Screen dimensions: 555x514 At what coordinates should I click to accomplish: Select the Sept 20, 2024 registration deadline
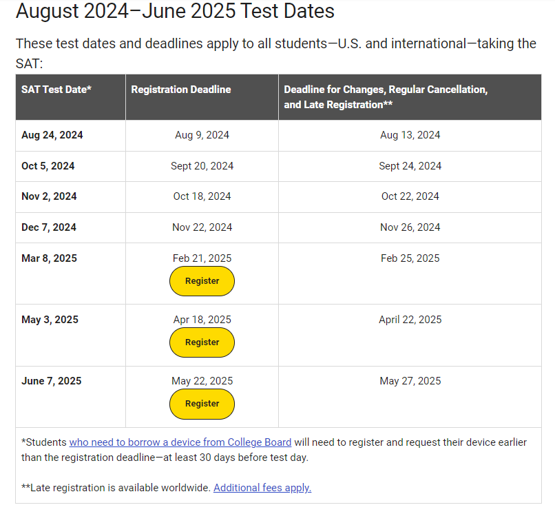coord(202,166)
